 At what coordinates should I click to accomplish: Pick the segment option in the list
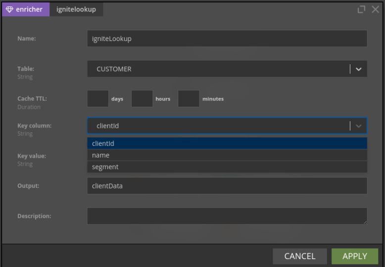point(227,167)
